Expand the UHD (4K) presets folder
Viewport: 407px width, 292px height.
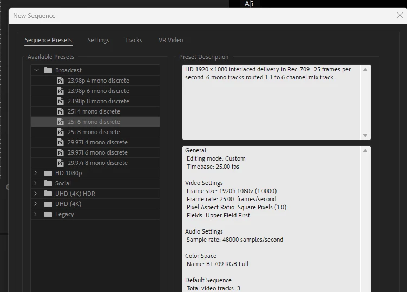pyautogui.click(x=36, y=204)
